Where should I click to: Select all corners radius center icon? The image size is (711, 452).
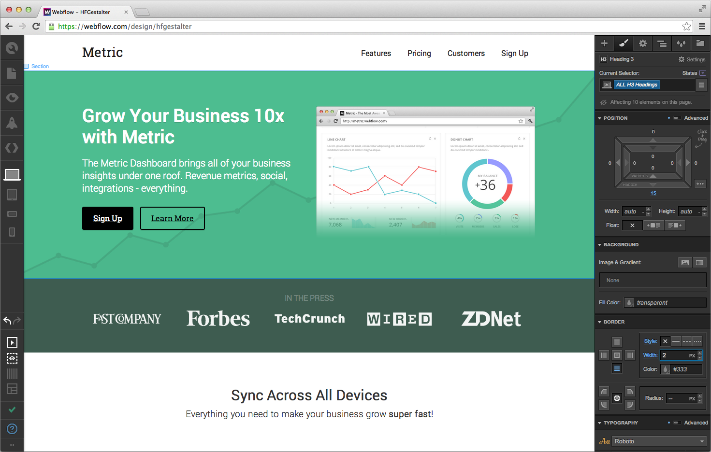pos(617,398)
